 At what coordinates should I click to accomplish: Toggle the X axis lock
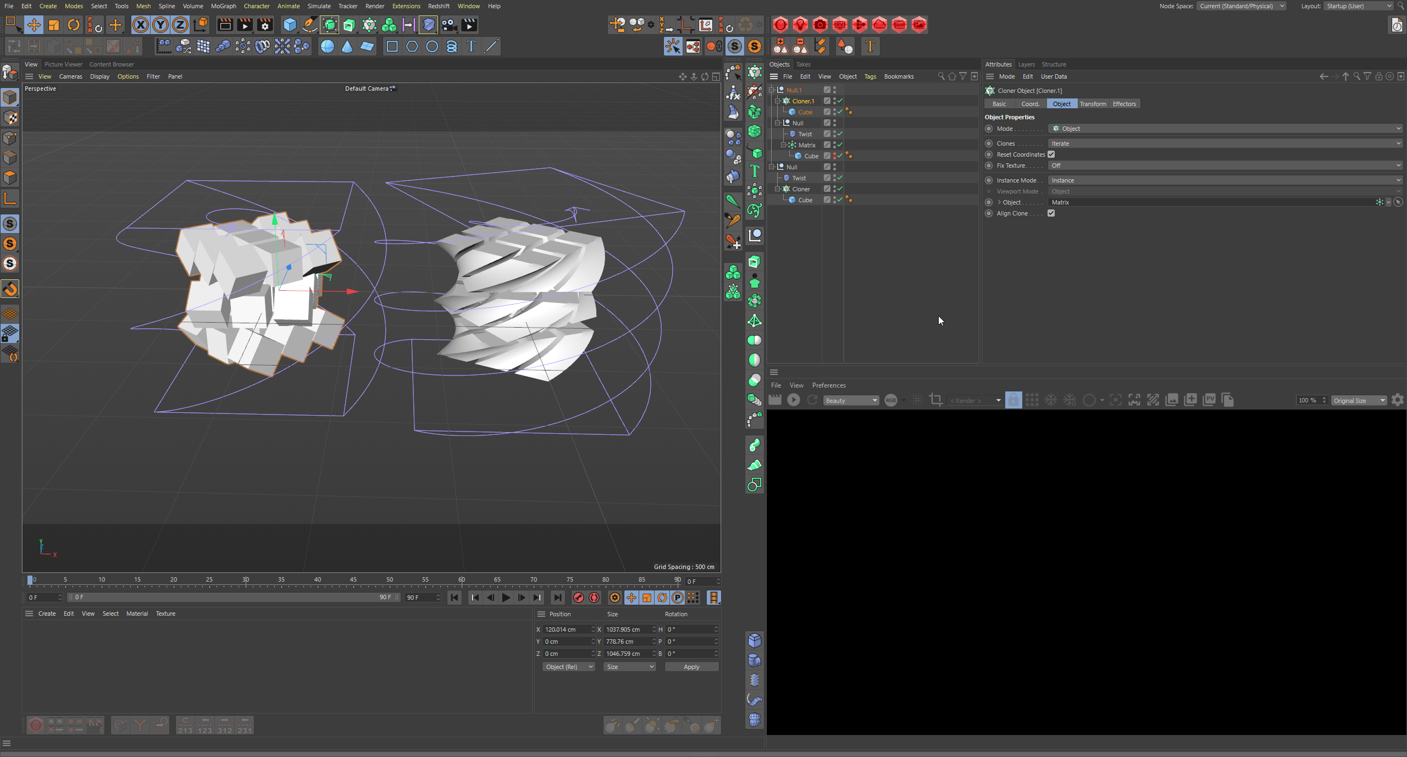click(141, 25)
